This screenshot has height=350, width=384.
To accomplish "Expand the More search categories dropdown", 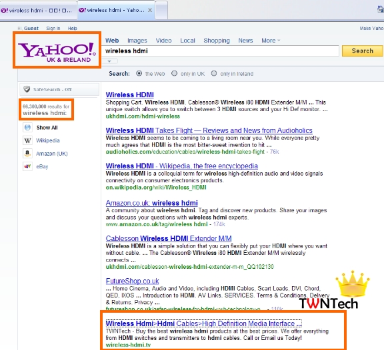I will coord(271,41).
